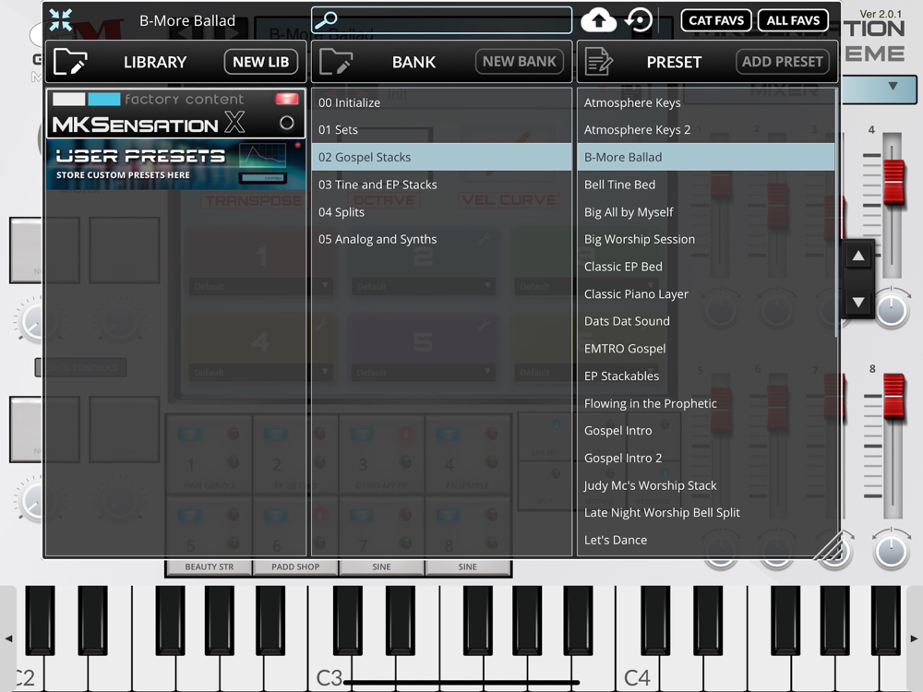Select the BEAUTY STR slot label

[209, 567]
